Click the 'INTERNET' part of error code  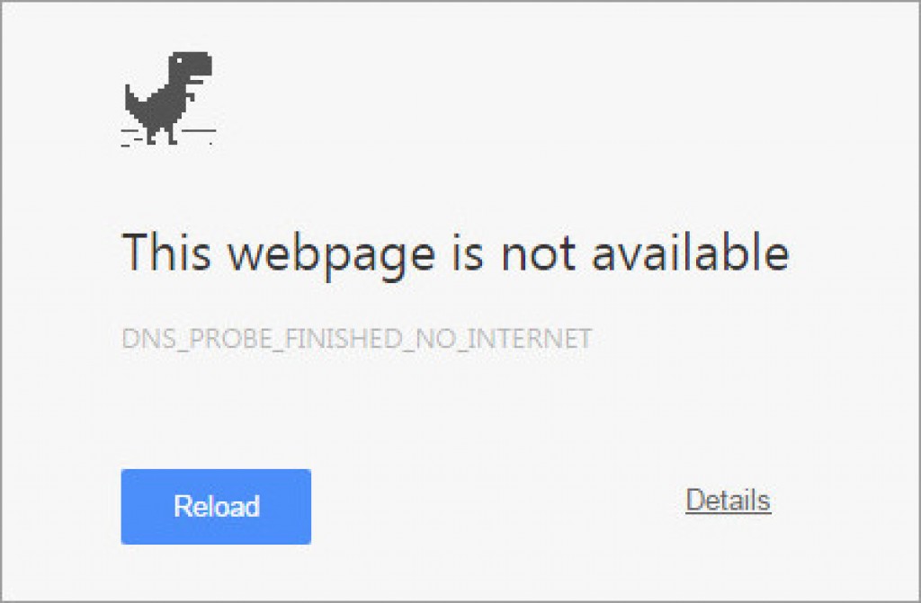(529, 338)
